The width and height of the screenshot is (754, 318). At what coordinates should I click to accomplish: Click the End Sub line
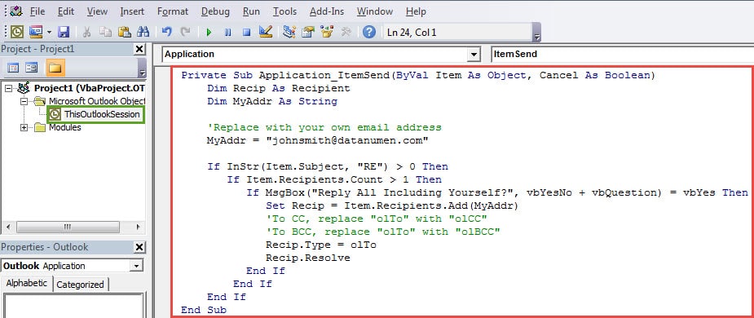[204, 310]
